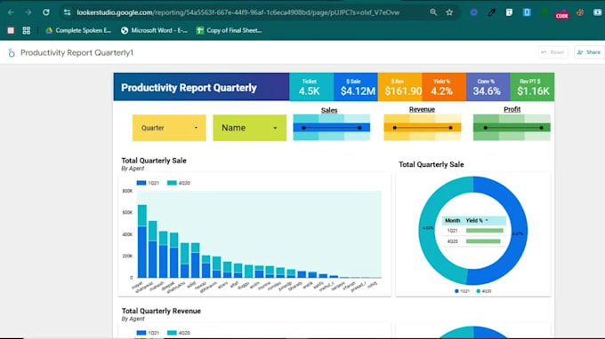Click the Looker Studio logo icon
The width and height of the screenshot is (605, 339).
click(x=12, y=52)
